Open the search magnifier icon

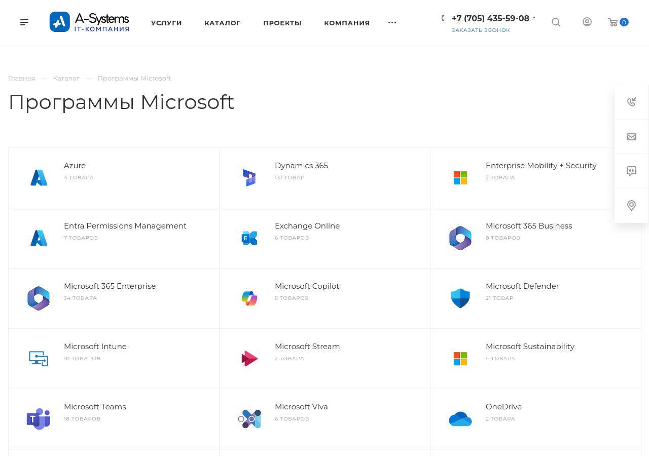(x=556, y=22)
